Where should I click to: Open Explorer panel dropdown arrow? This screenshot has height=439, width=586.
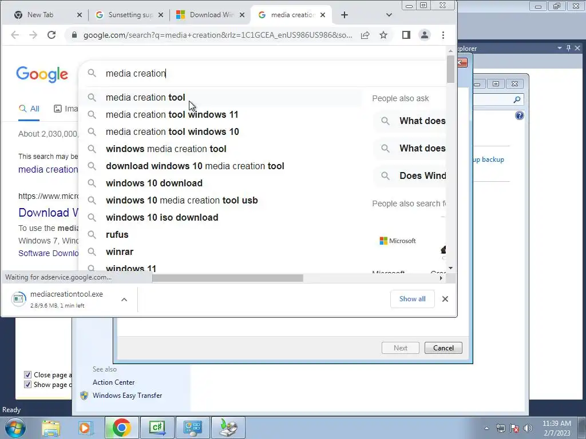pos(560,48)
